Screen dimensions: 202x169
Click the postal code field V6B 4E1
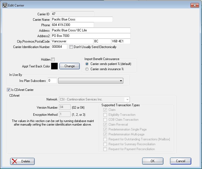[x=121, y=41]
